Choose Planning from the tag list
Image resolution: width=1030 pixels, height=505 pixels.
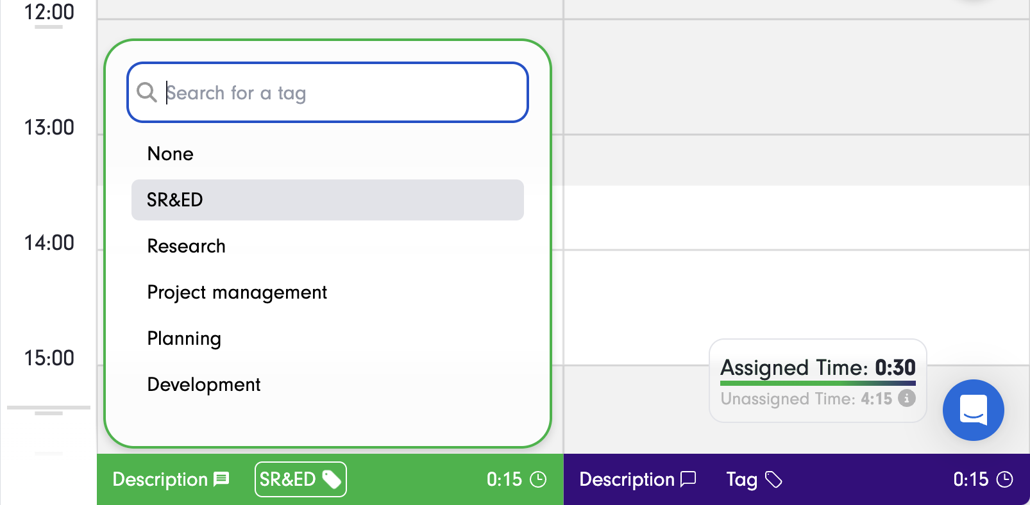coord(184,338)
